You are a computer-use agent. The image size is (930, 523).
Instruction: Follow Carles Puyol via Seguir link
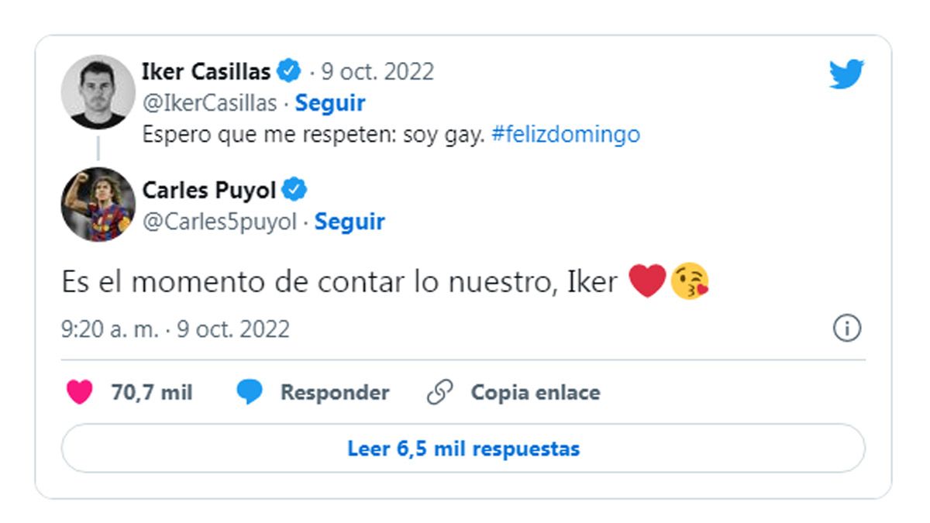350,222
